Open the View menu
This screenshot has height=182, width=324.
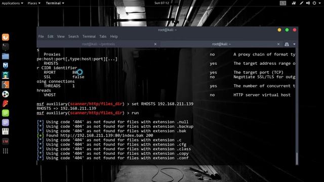(x=61, y=36)
